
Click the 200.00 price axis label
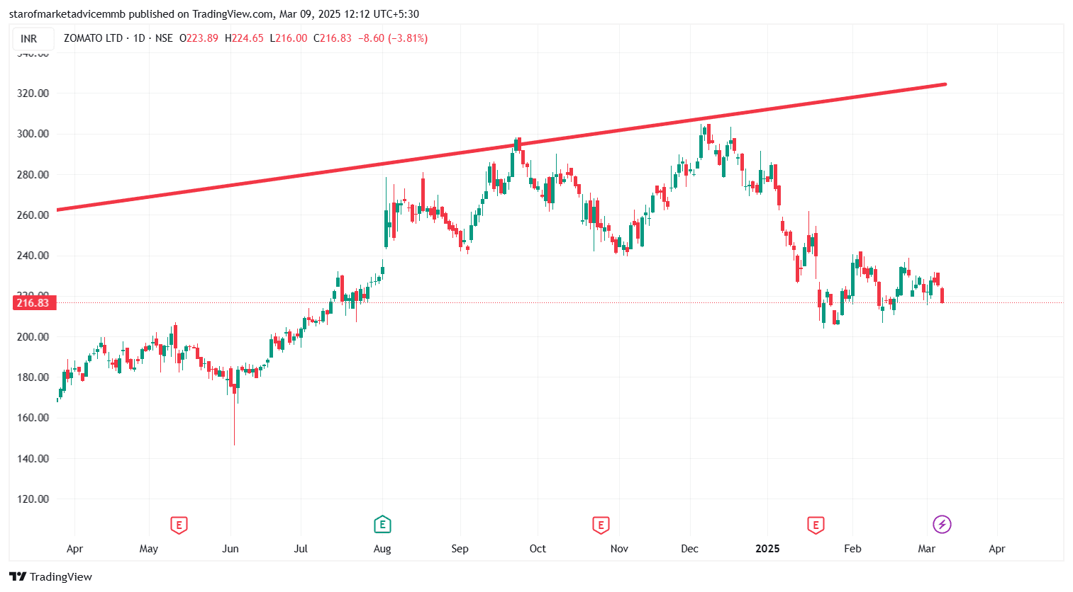click(33, 337)
